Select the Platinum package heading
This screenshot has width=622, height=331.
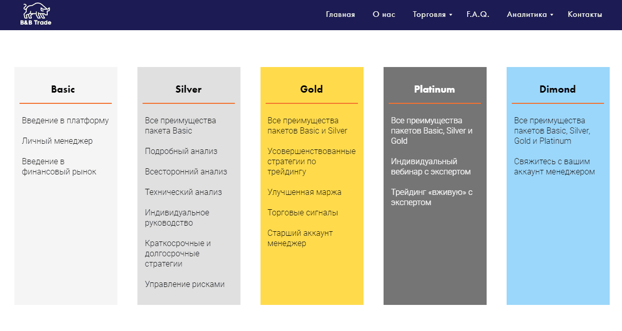pyautogui.click(x=434, y=89)
